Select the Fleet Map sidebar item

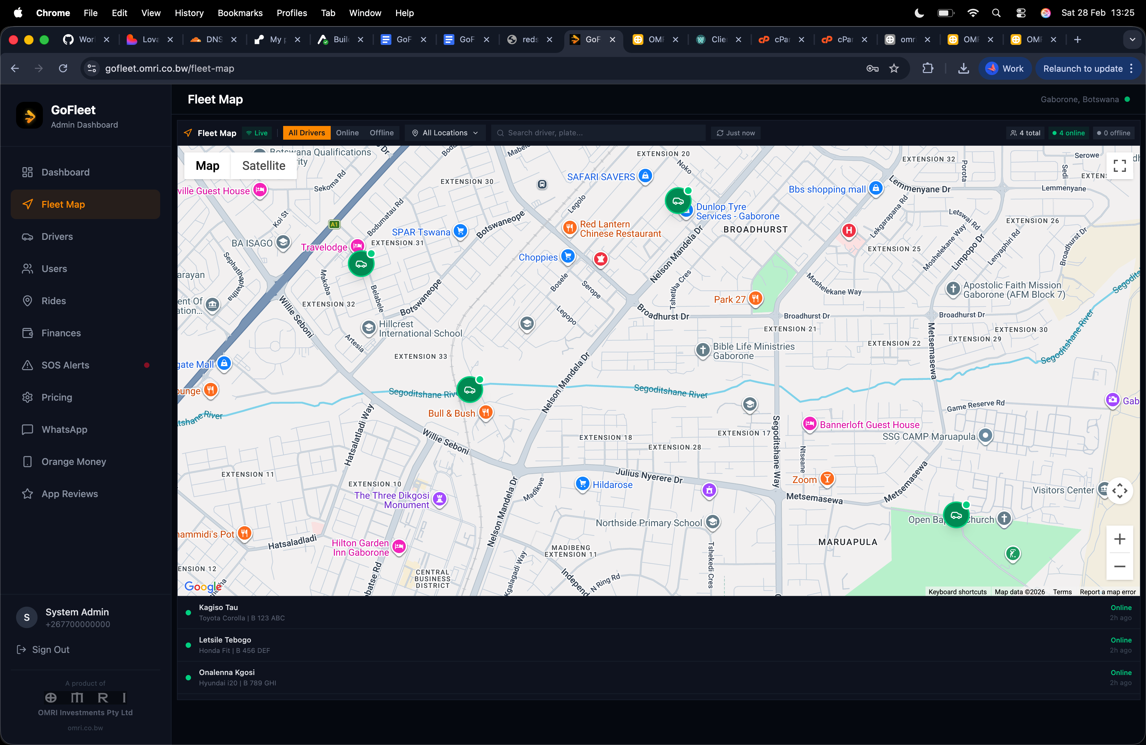pyautogui.click(x=85, y=205)
